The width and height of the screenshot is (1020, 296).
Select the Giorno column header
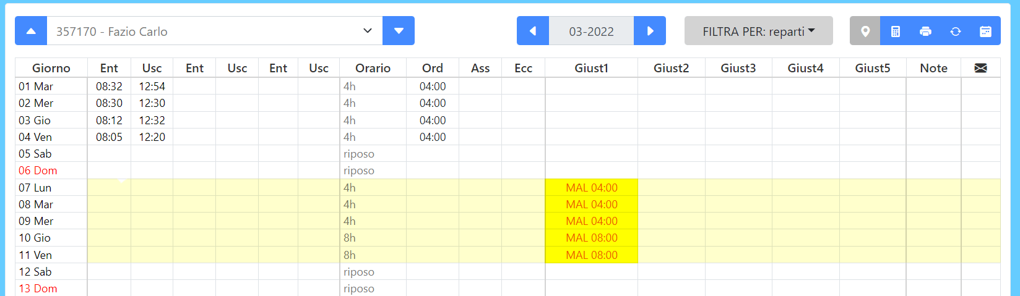tap(51, 68)
